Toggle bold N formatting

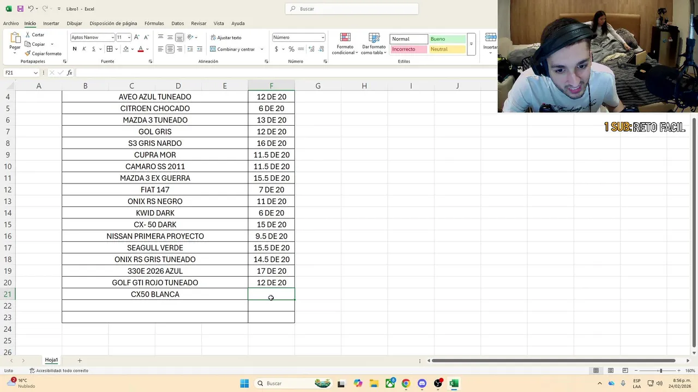click(75, 49)
